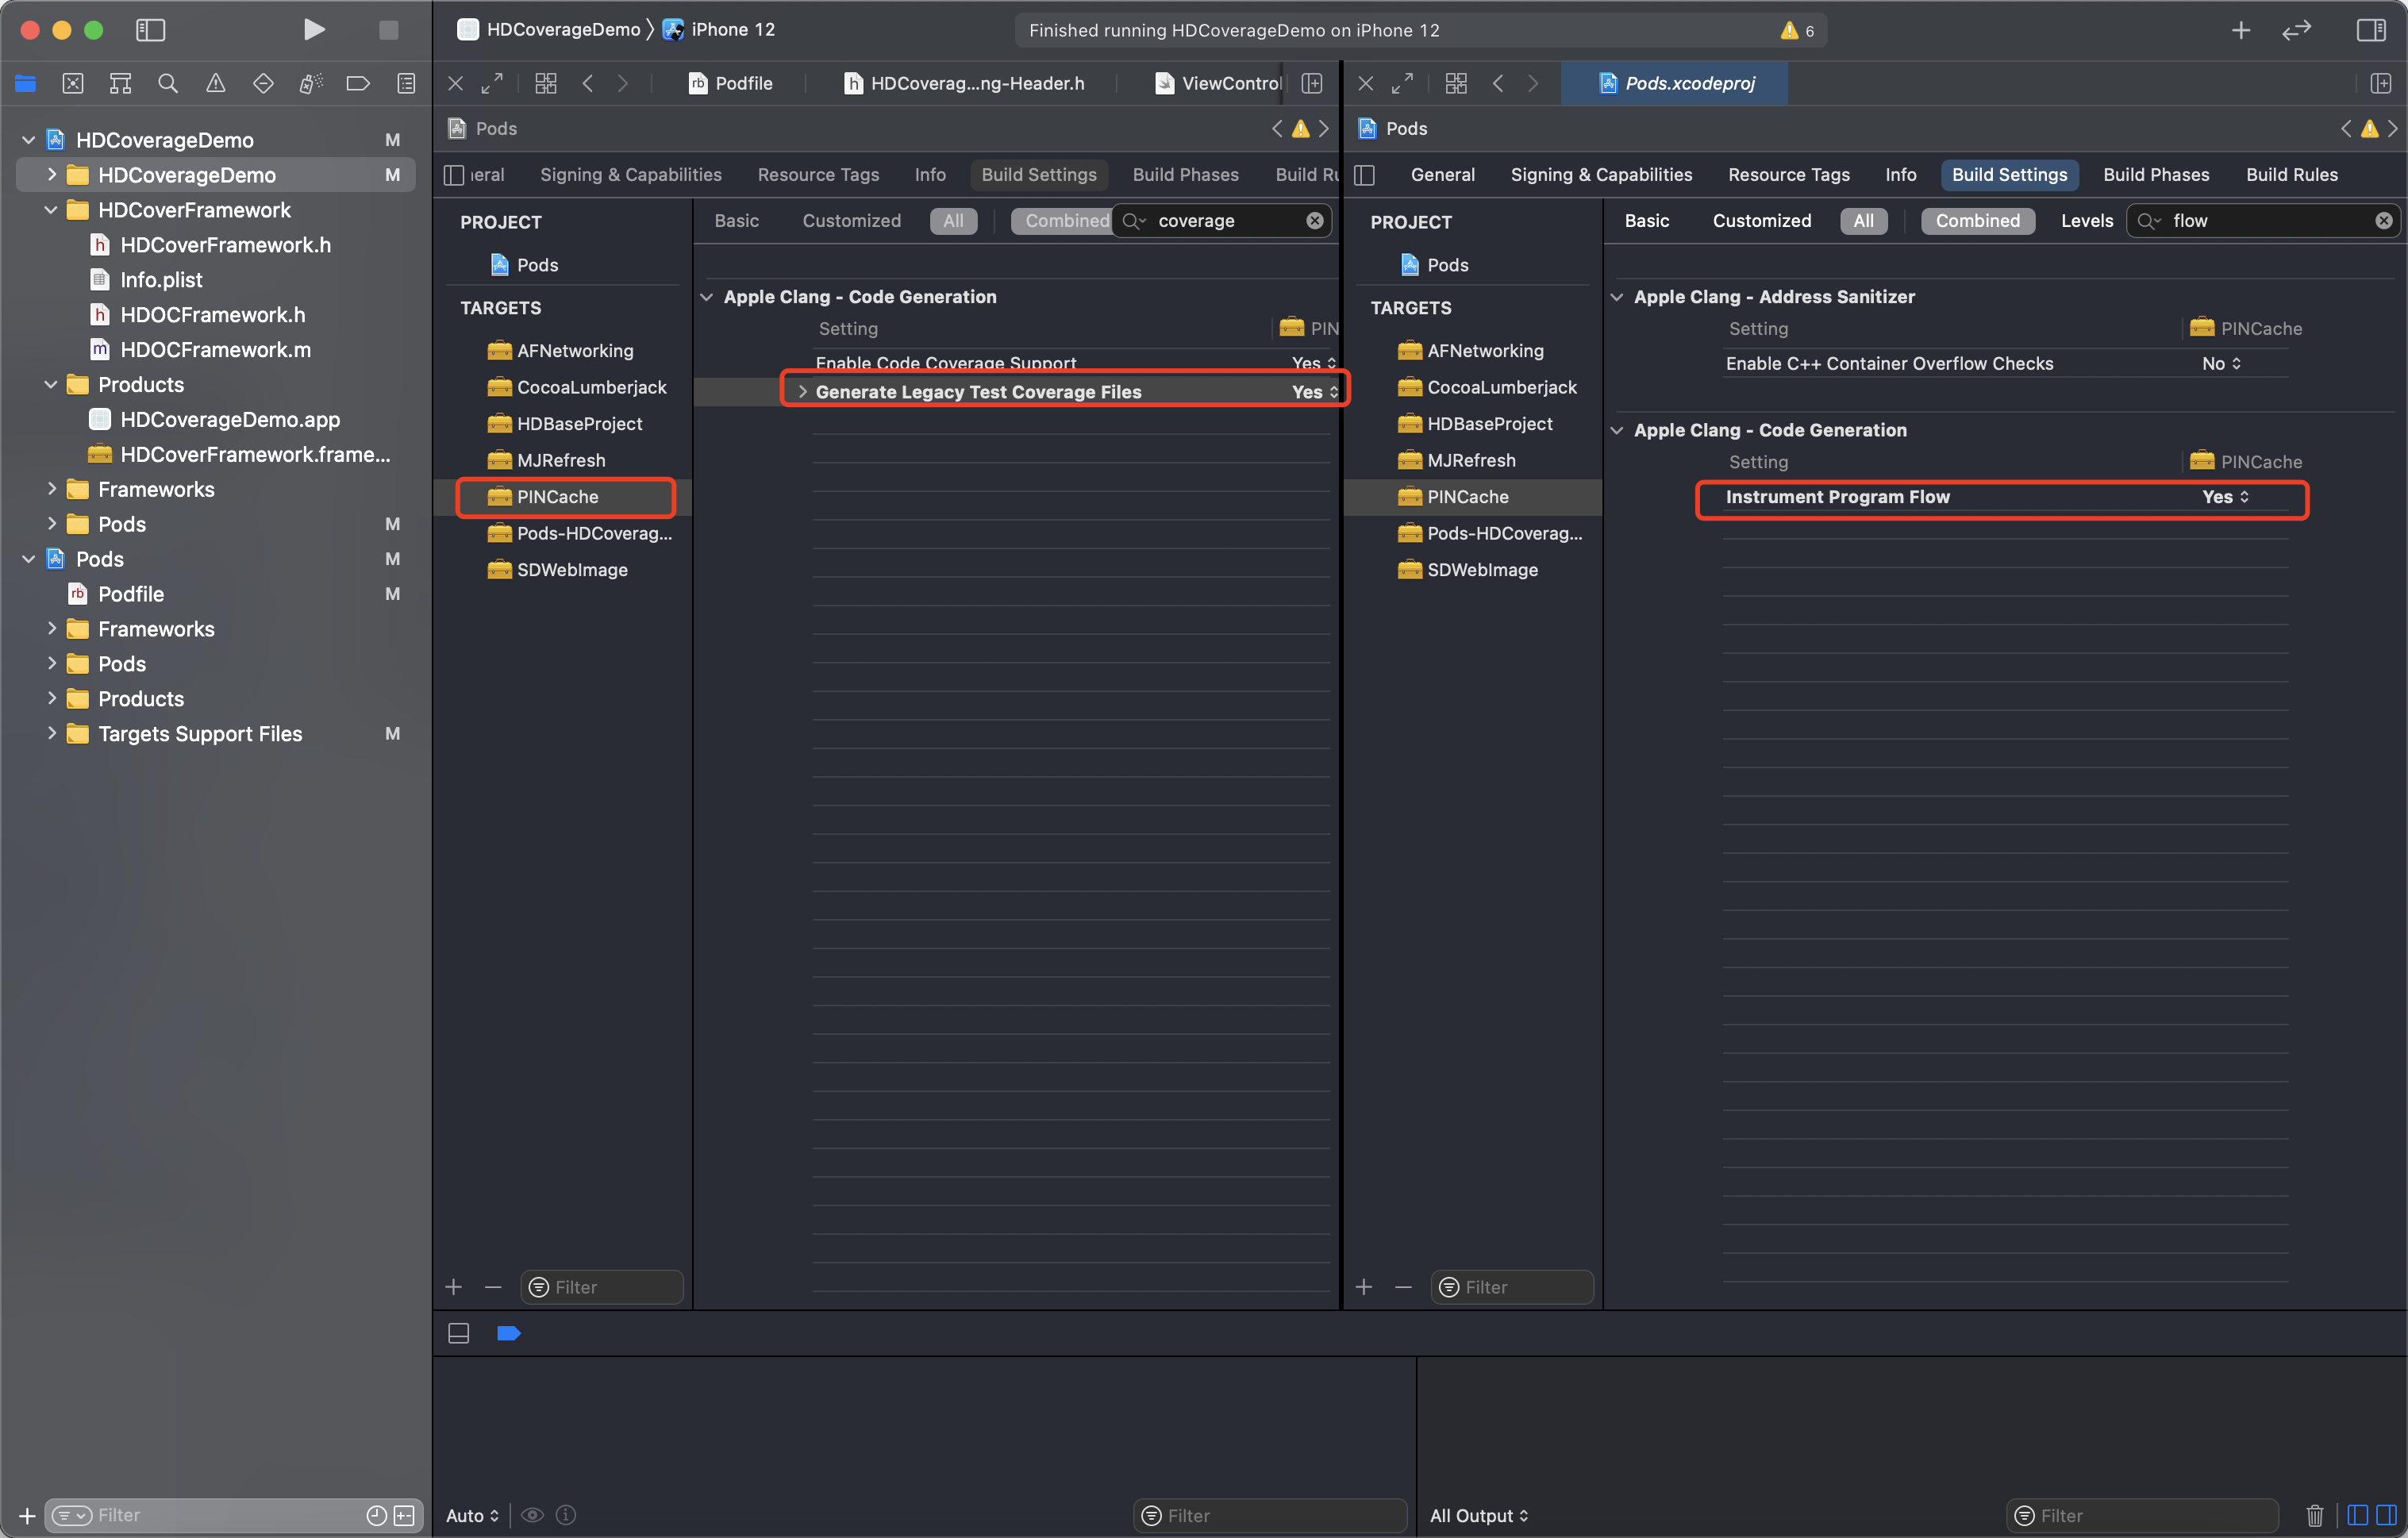This screenshot has height=1538, width=2408.
Task: Hide the debug area toggle icon
Action: (459, 1333)
